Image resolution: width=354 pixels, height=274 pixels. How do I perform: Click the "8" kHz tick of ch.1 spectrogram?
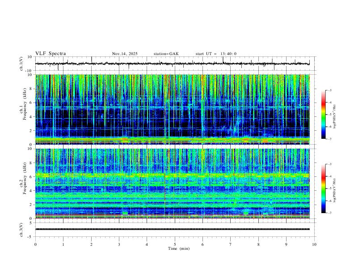tap(31, 89)
